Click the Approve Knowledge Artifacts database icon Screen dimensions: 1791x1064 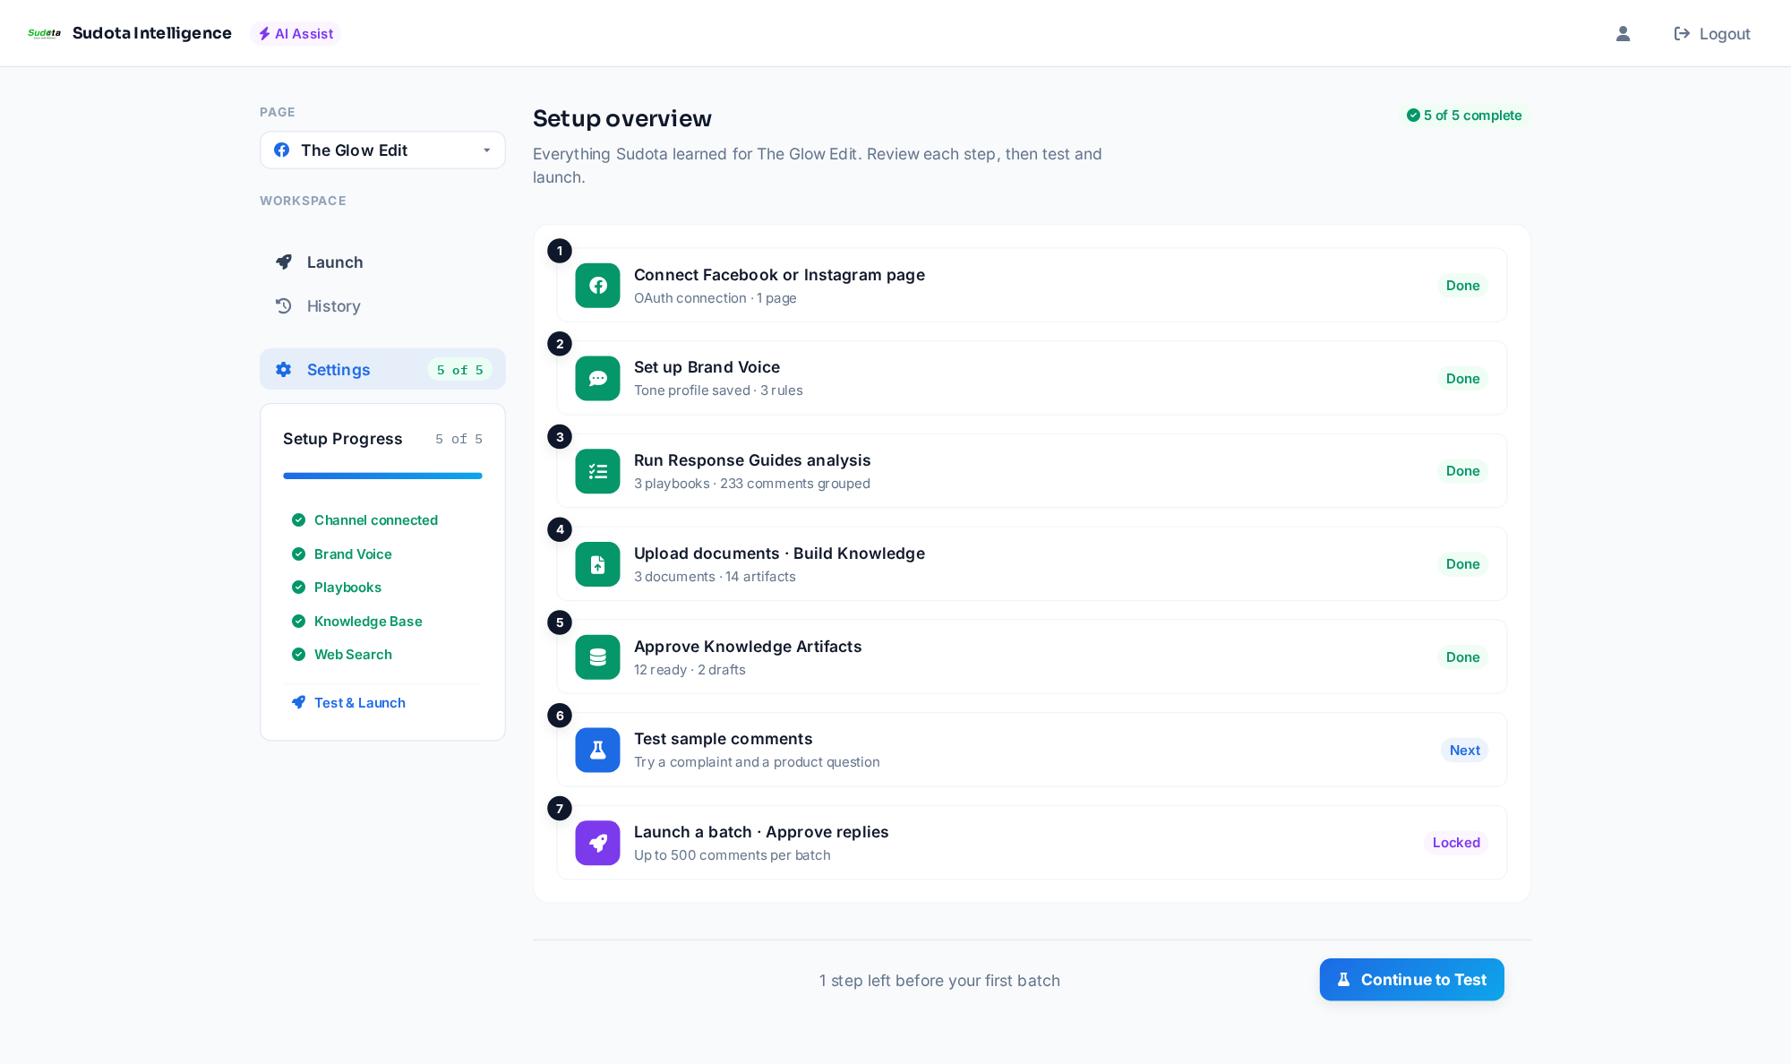coord(597,656)
